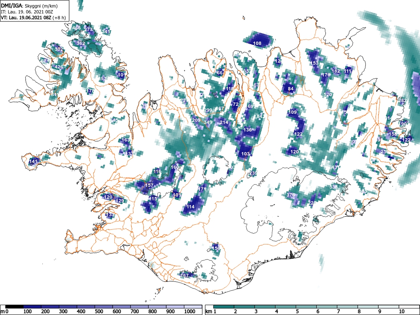Click the '277' visibility value

tap(88, 29)
